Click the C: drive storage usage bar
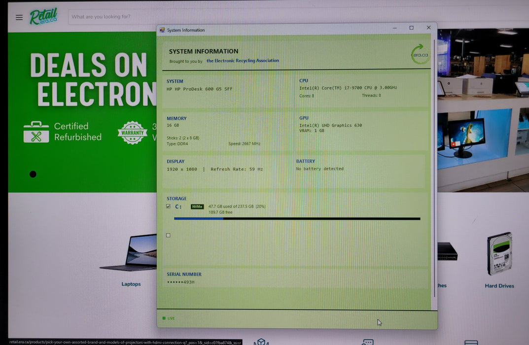Viewport: 529px width, 345px height. click(x=297, y=218)
